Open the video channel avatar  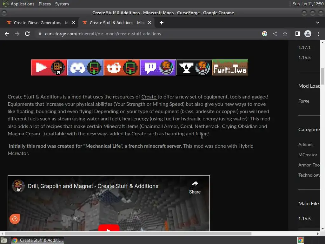[x=18, y=186]
